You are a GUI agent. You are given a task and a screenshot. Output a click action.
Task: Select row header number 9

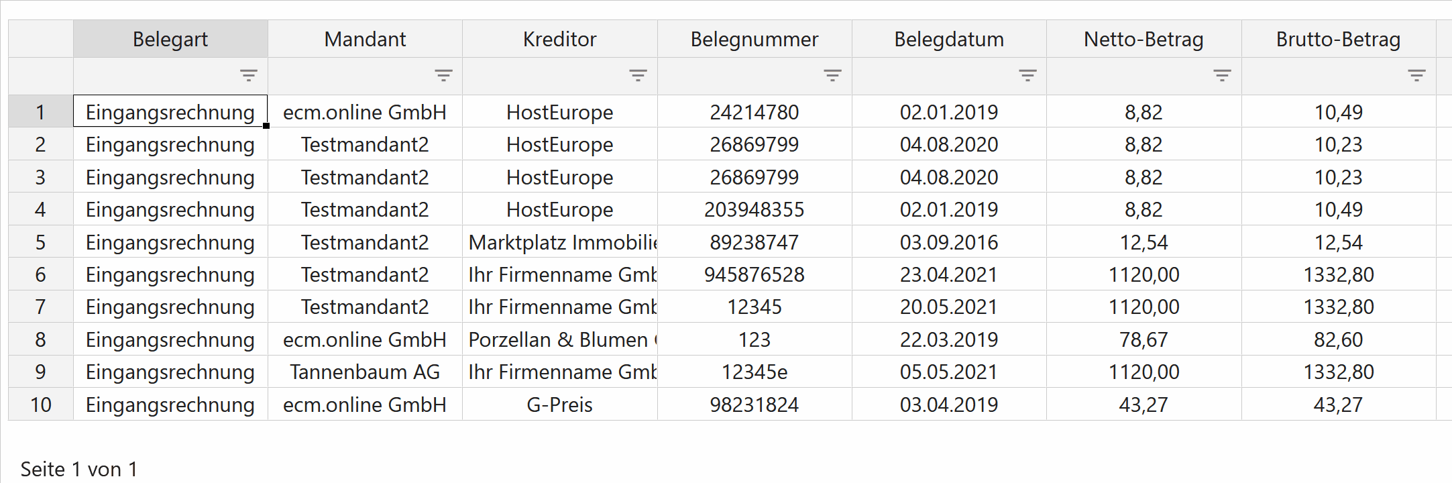click(x=41, y=372)
